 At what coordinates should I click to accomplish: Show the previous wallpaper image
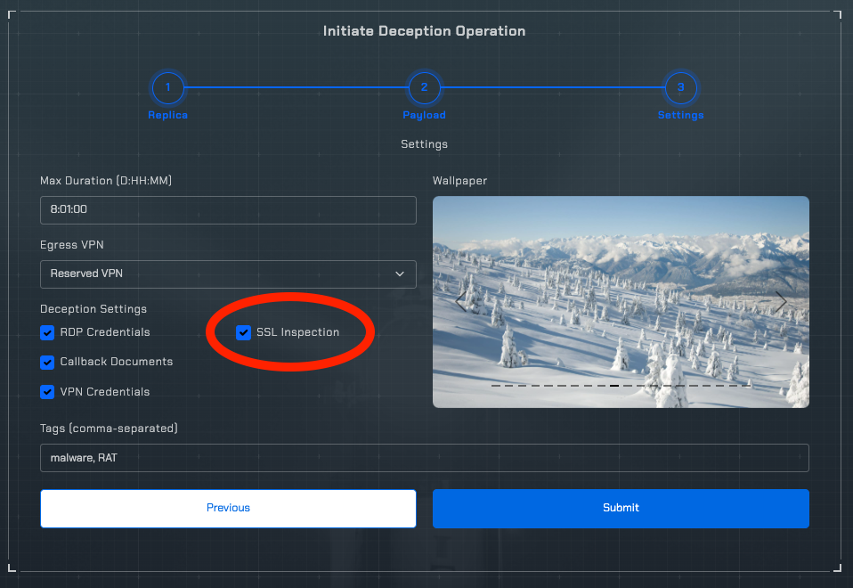point(461,301)
